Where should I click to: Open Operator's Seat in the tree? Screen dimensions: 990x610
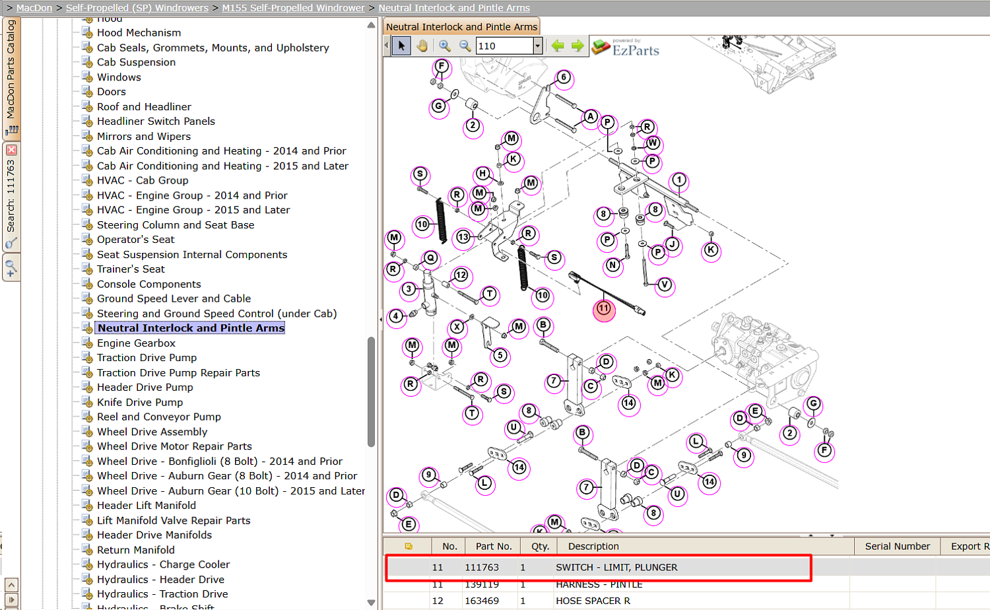coord(136,239)
